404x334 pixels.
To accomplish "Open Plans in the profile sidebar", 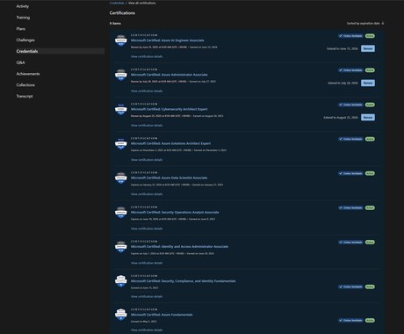I will click(x=21, y=29).
